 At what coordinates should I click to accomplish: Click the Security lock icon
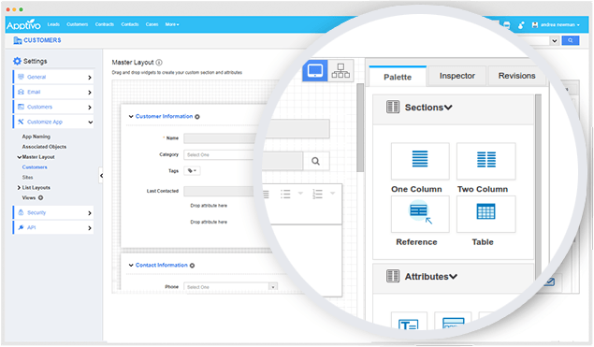pyautogui.click(x=21, y=212)
